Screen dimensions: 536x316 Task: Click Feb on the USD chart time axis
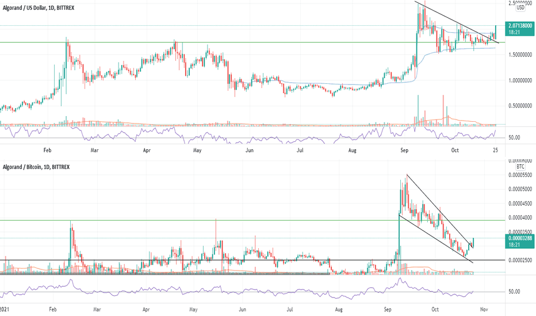pyautogui.click(x=48, y=151)
